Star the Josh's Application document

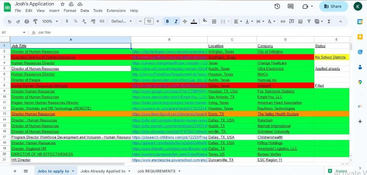[x=62, y=4]
